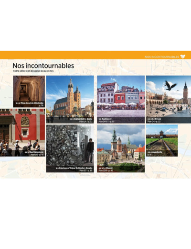Viewport: 191px width, 249px height.
Task: Open the Auschwitz railway photo
Action: (162, 140)
